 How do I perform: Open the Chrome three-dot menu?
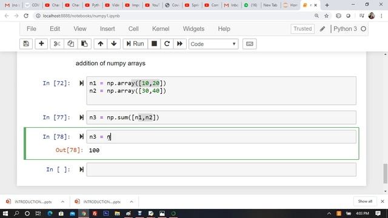(381, 16)
